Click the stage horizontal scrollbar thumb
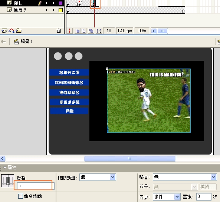220x202 pixels. [130, 159]
